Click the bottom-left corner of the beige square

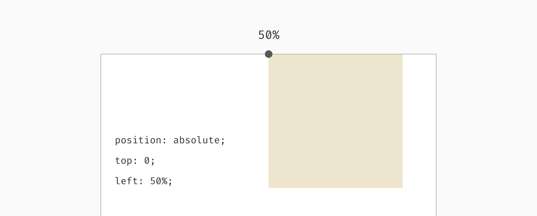pos(269,188)
